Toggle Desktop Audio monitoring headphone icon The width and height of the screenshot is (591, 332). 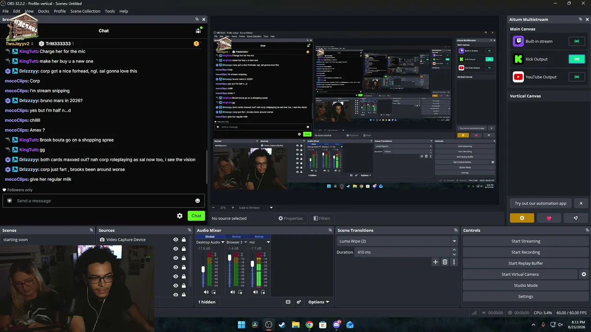tap(213, 292)
